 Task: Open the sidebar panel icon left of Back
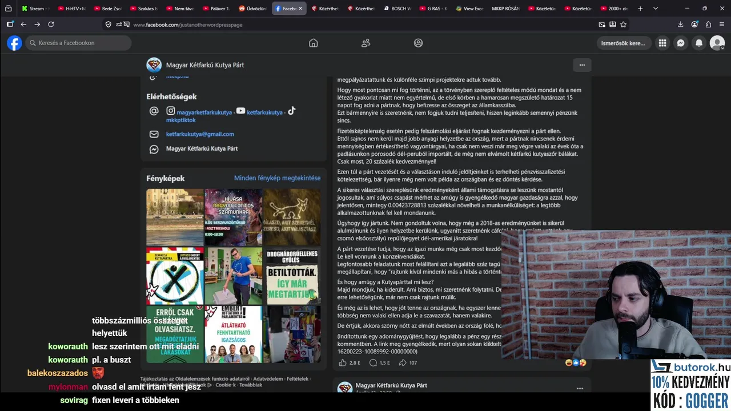pyautogui.click(x=10, y=25)
